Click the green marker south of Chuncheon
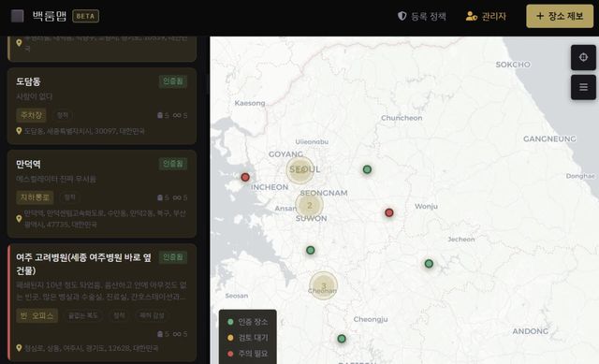This screenshot has height=364, width=599. (367, 169)
